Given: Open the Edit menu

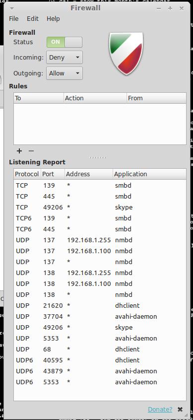Looking at the screenshot, I should pyautogui.click(x=33, y=19).
